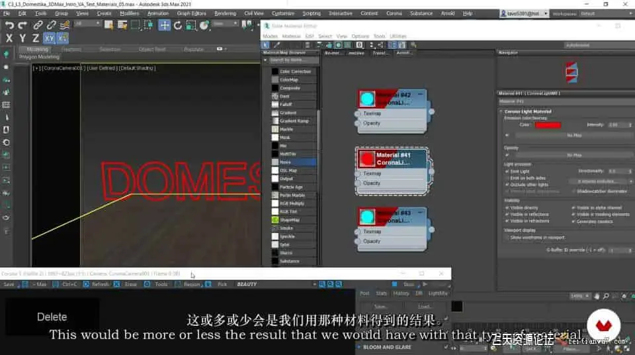Click the Undo arrow icon
The height and width of the screenshot is (355, 635).
tap(9, 25)
